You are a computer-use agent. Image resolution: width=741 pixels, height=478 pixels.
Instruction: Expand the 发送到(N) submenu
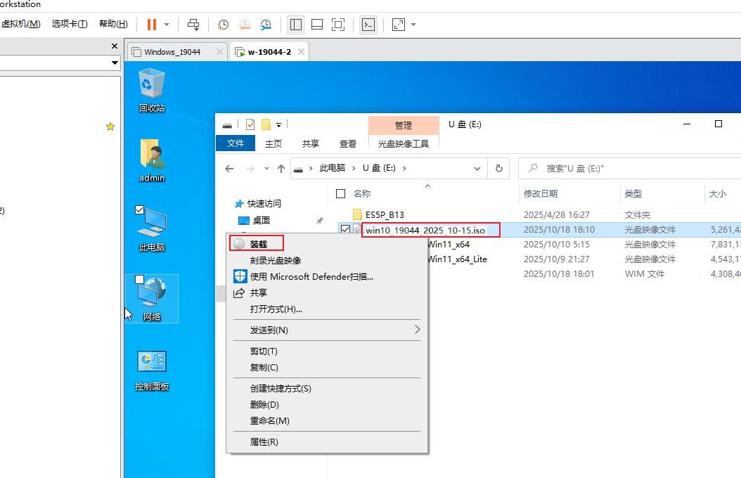pyautogui.click(x=327, y=330)
